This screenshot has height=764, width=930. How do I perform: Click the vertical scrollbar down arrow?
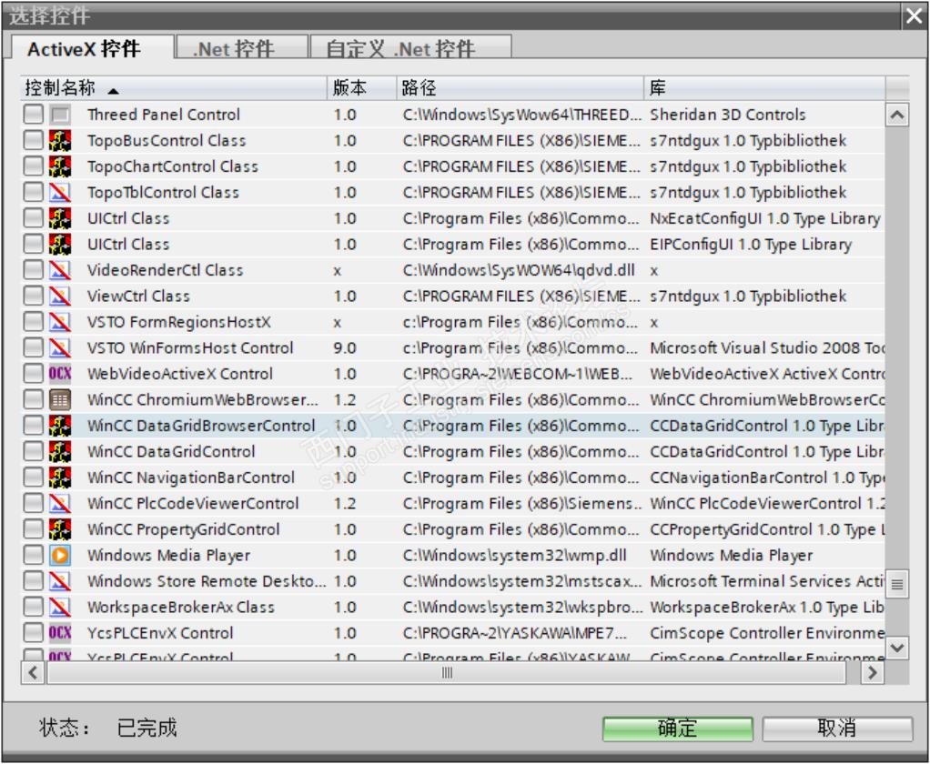point(897,648)
